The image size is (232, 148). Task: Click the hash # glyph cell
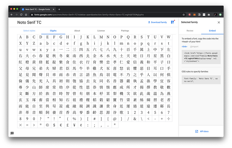coord(94,119)
